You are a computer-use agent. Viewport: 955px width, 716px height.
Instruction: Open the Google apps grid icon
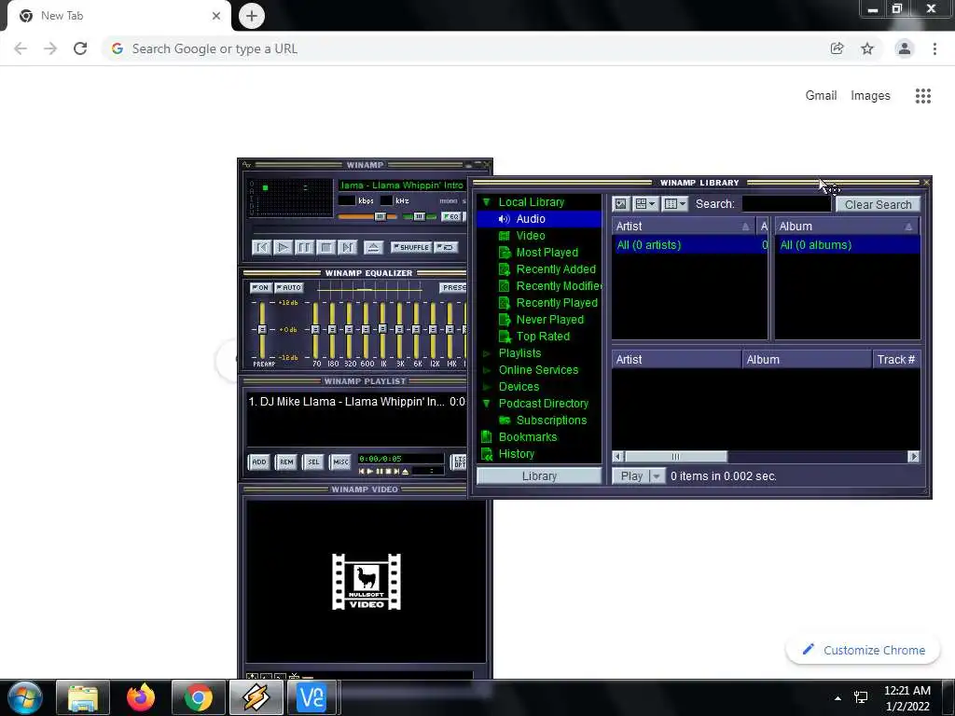[x=922, y=96]
